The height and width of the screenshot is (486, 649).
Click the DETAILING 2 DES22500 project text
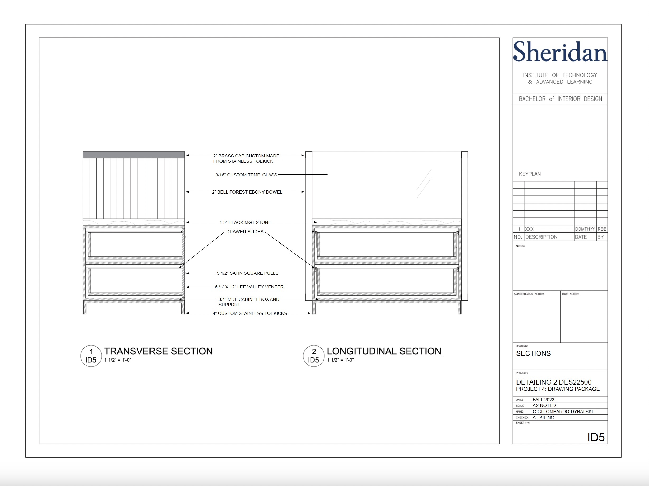pyautogui.click(x=554, y=382)
